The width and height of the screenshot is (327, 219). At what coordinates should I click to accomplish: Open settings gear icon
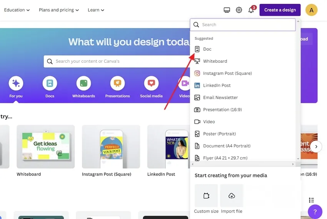point(239,10)
